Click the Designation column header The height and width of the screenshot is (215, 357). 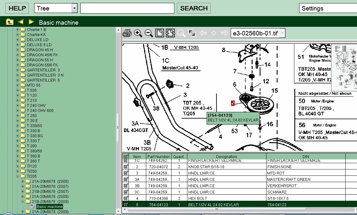pos(227,157)
